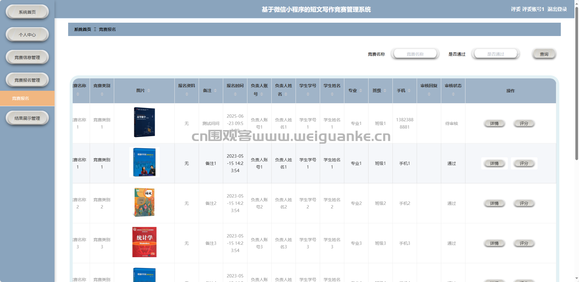
Task: Sort by 审核回复 column arrows
Action: coord(429,94)
